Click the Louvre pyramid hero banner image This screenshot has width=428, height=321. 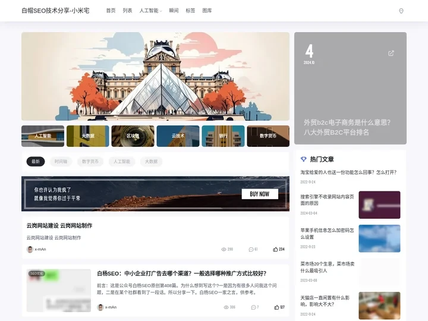point(155,77)
